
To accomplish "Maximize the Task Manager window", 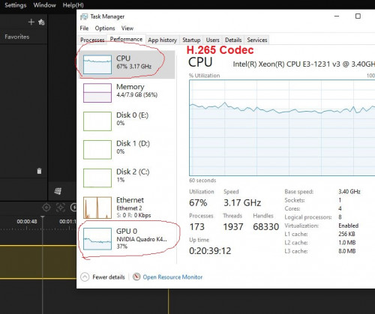I will (358, 16).
